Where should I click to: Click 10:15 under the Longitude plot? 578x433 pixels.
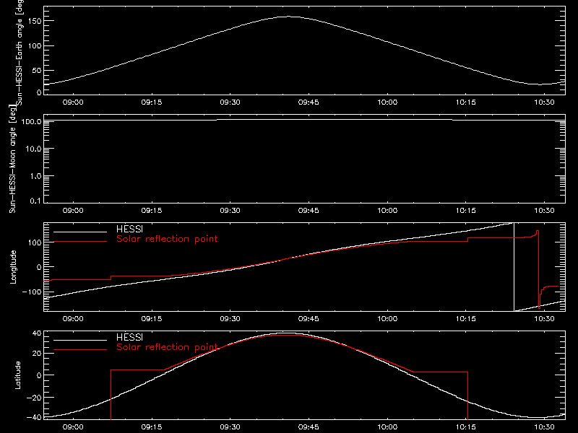tap(466, 319)
